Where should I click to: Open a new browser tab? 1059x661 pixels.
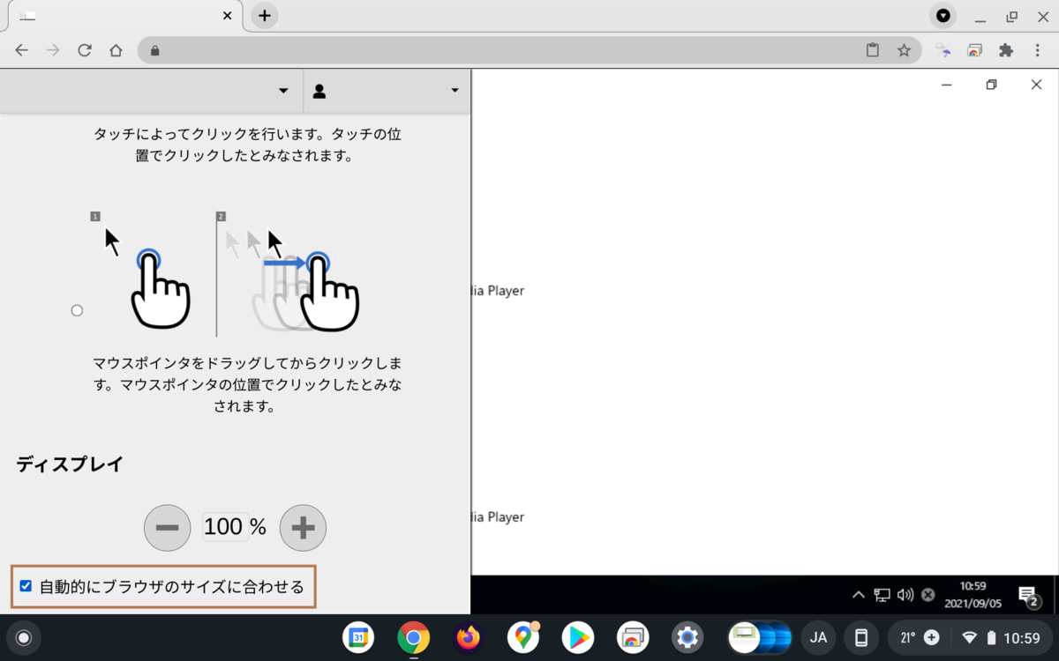click(264, 16)
